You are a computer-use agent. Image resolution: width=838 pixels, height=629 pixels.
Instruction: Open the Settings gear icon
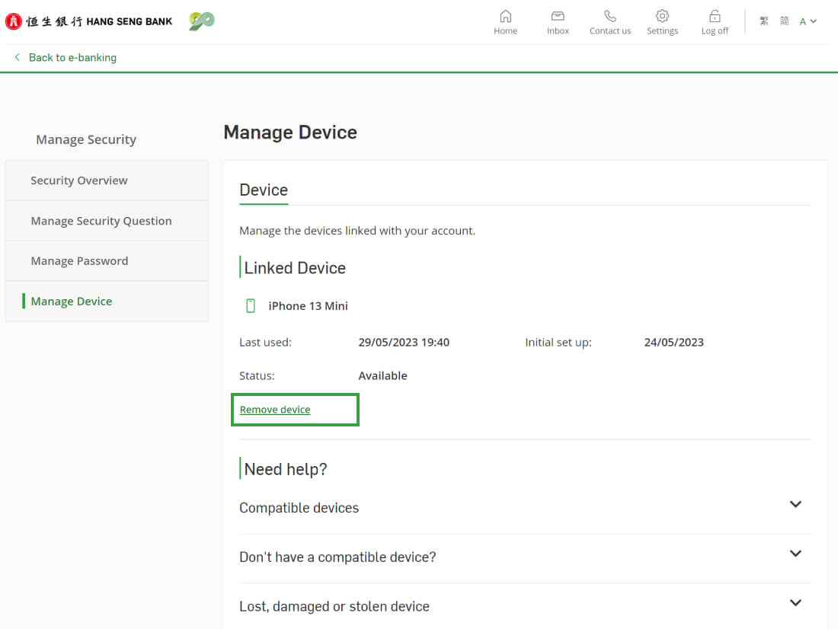[662, 16]
